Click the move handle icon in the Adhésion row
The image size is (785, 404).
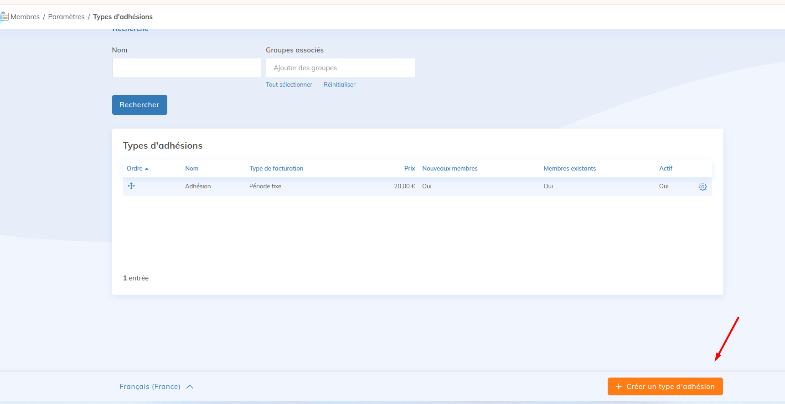point(131,186)
